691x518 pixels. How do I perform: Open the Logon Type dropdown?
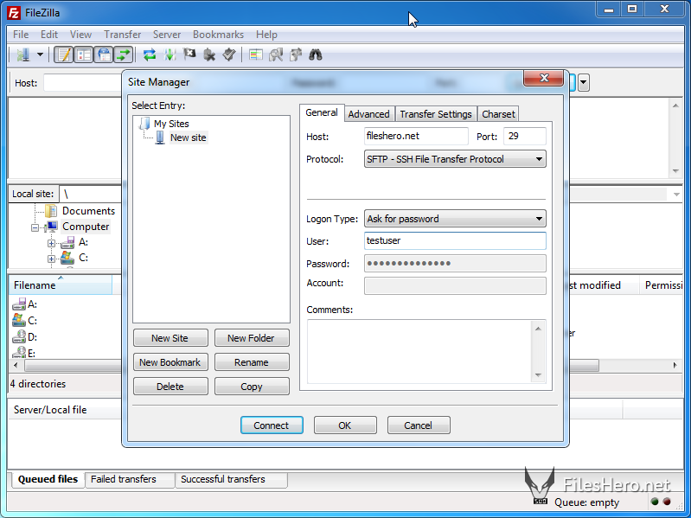pos(455,219)
